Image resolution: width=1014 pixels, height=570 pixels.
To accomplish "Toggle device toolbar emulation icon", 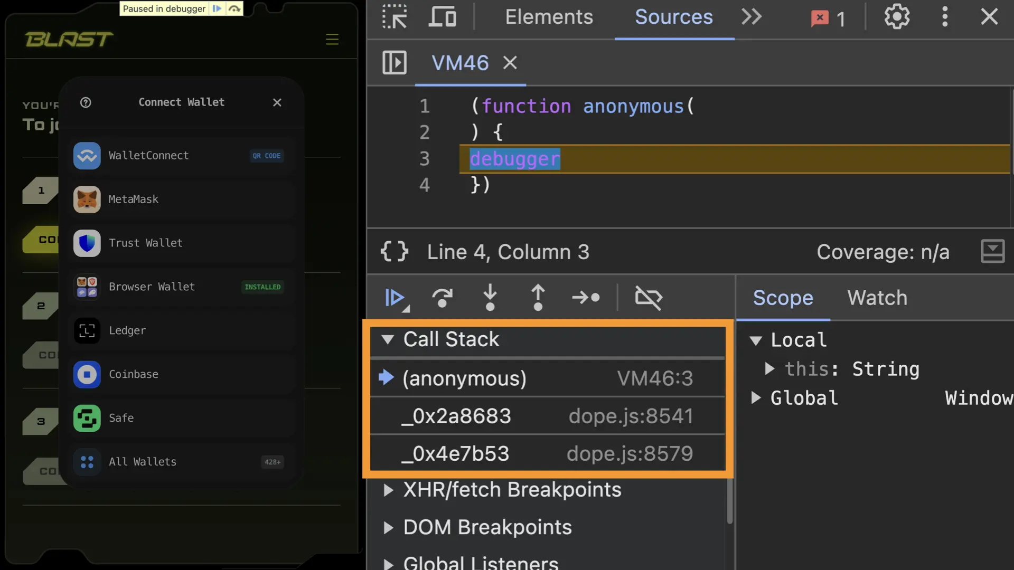I will click(442, 17).
